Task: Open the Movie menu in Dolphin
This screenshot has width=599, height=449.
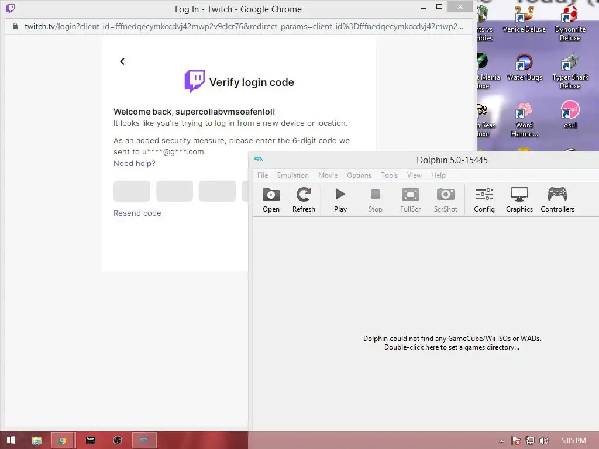Action: coord(328,175)
